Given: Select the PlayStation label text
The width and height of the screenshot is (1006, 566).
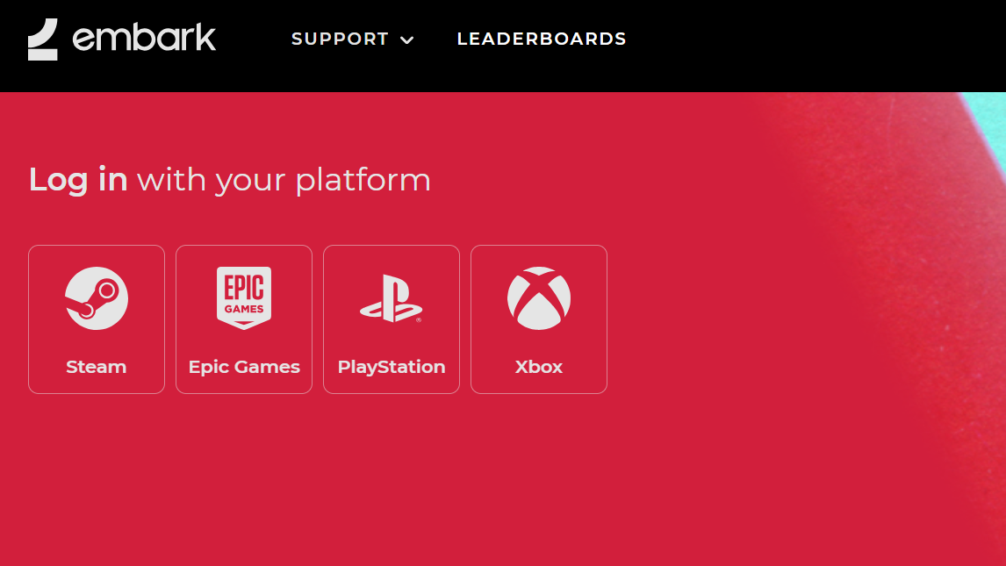Looking at the screenshot, I should pyautogui.click(x=392, y=368).
